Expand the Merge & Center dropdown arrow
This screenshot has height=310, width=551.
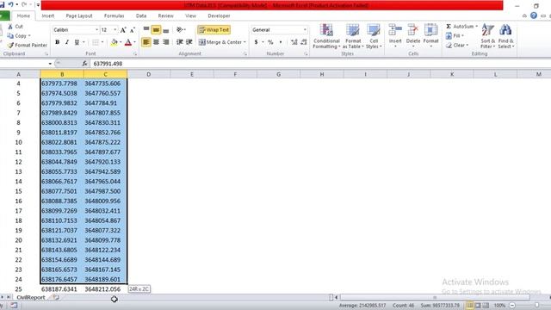click(x=245, y=42)
